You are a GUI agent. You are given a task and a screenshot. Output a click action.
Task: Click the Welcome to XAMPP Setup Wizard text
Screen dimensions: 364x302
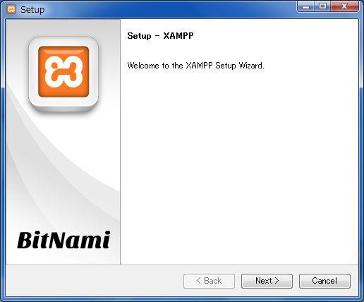pos(195,66)
